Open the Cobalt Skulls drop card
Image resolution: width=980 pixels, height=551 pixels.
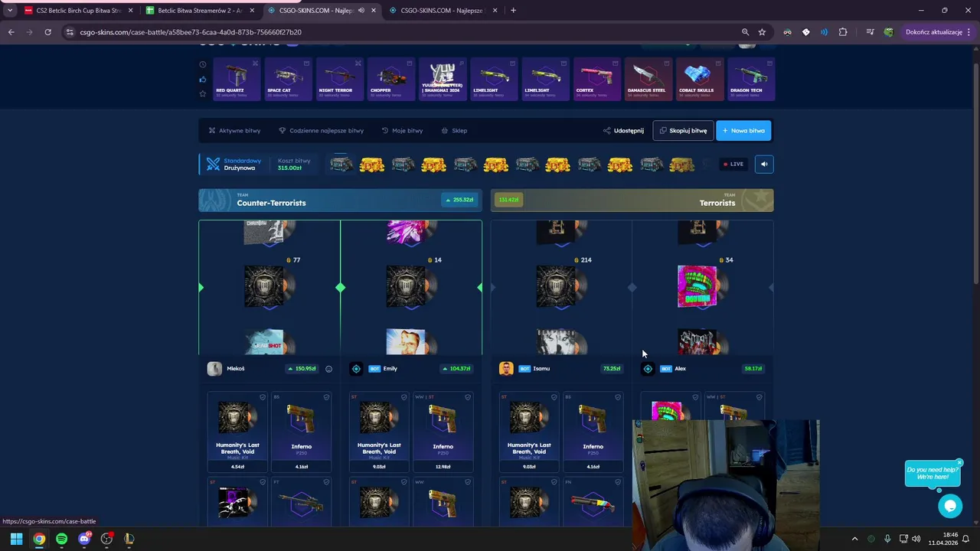coord(699,79)
